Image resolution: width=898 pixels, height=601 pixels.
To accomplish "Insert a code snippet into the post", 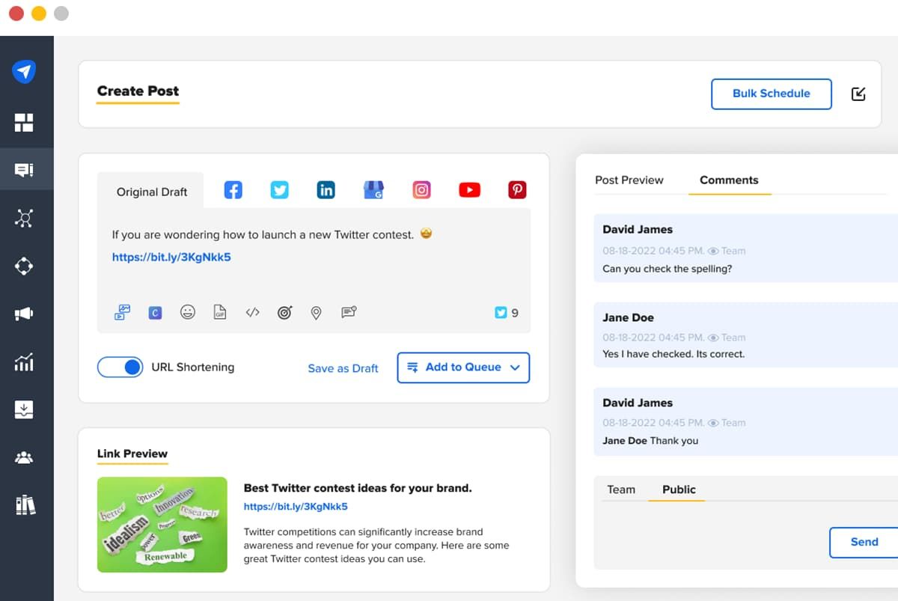I will 252,312.
